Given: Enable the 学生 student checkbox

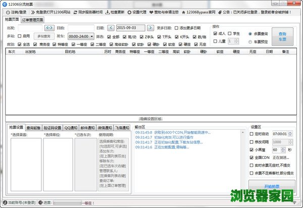Looking at the screenshot, I should pos(230,33).
